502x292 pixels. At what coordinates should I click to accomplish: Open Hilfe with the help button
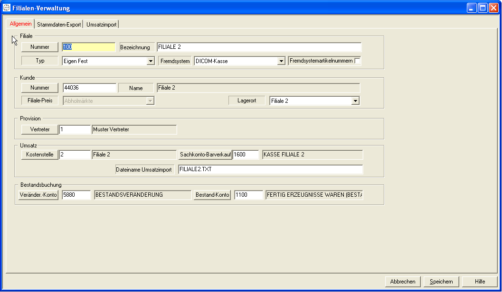click(480, 282)
